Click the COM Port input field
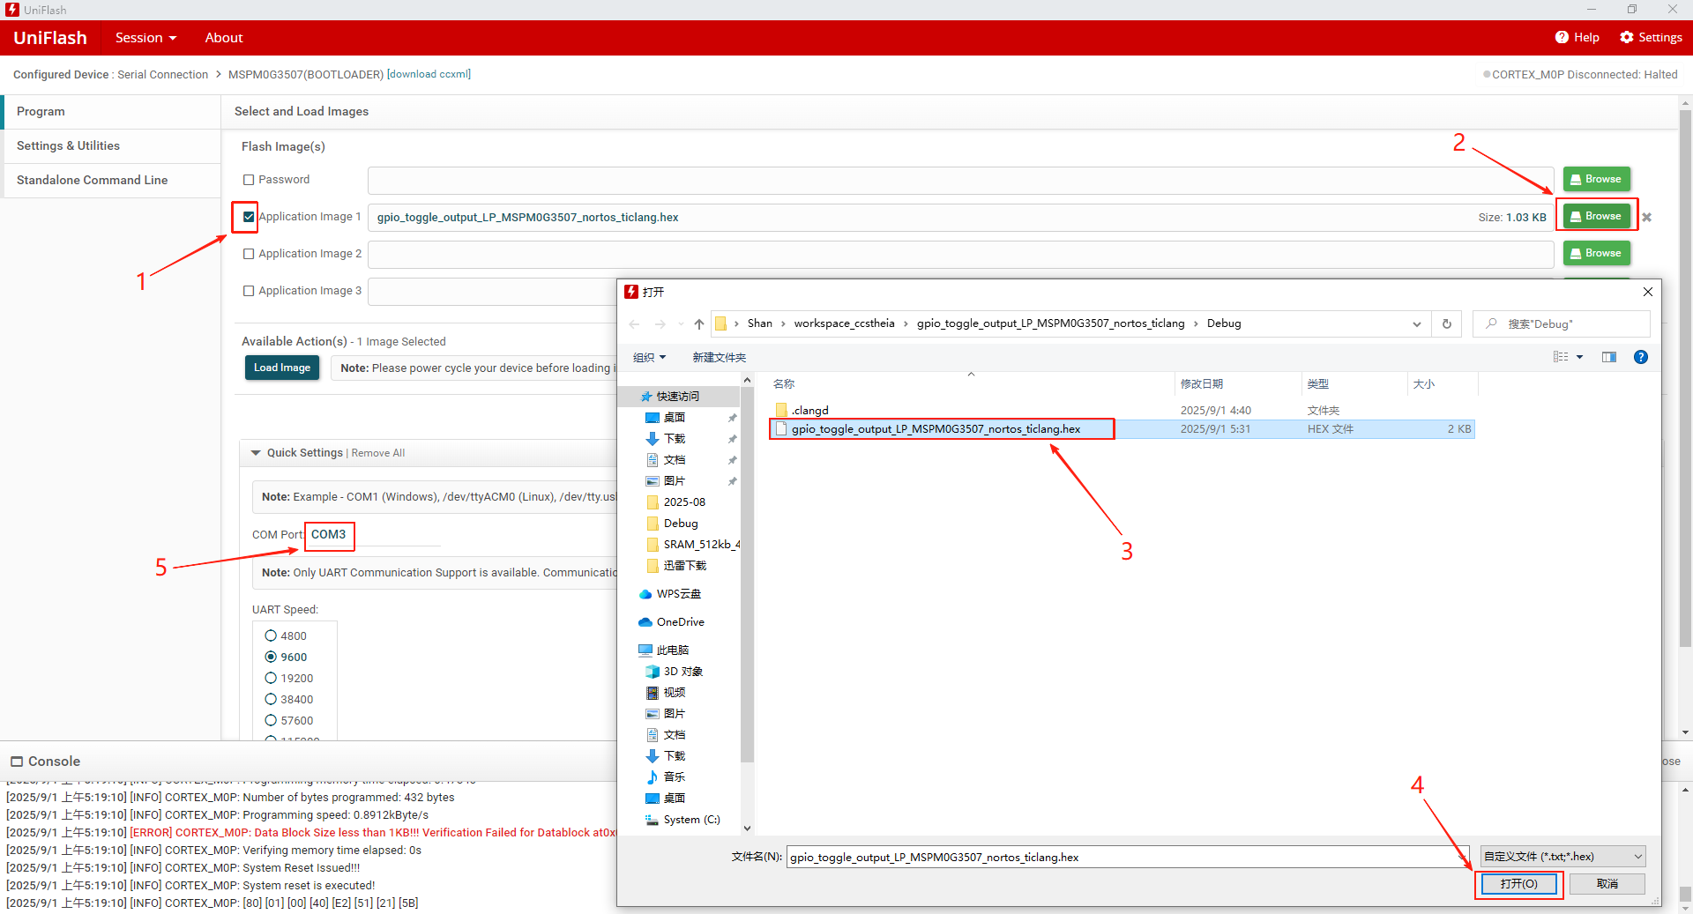This screenshot has width=1693, height=914. (x=374, y=535)
